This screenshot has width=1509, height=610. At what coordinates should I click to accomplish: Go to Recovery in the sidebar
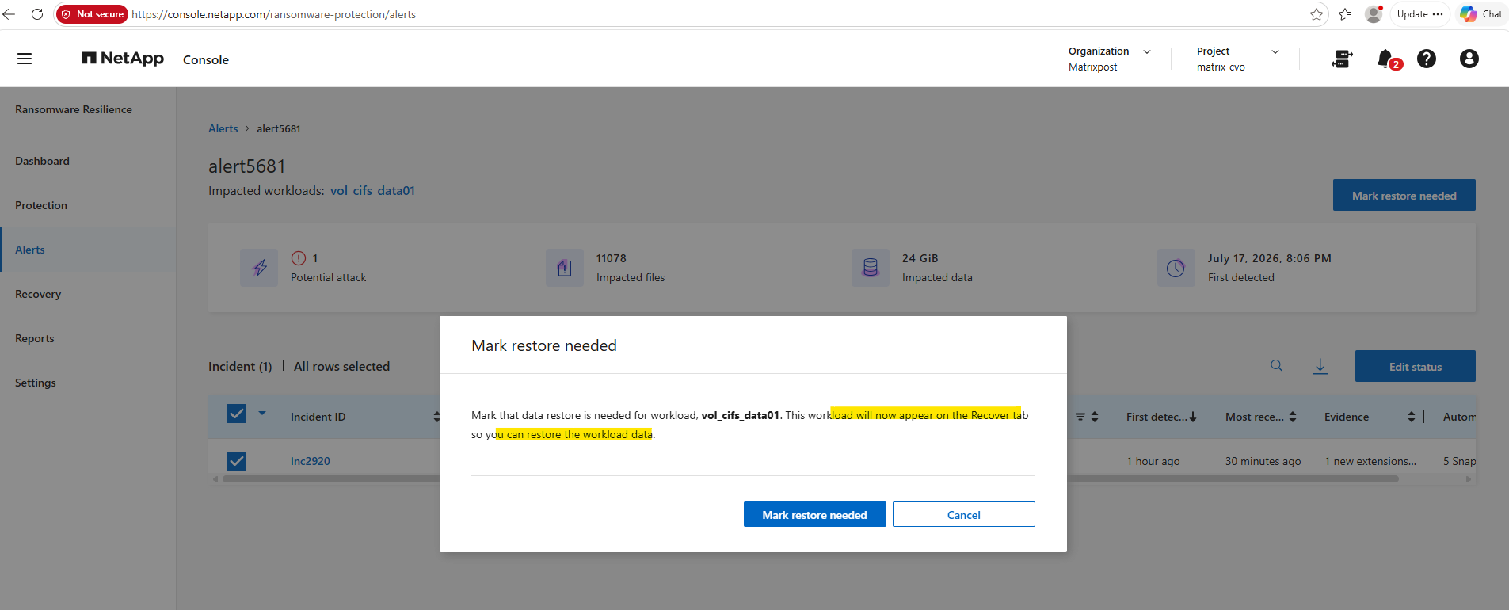coord(38,294)
